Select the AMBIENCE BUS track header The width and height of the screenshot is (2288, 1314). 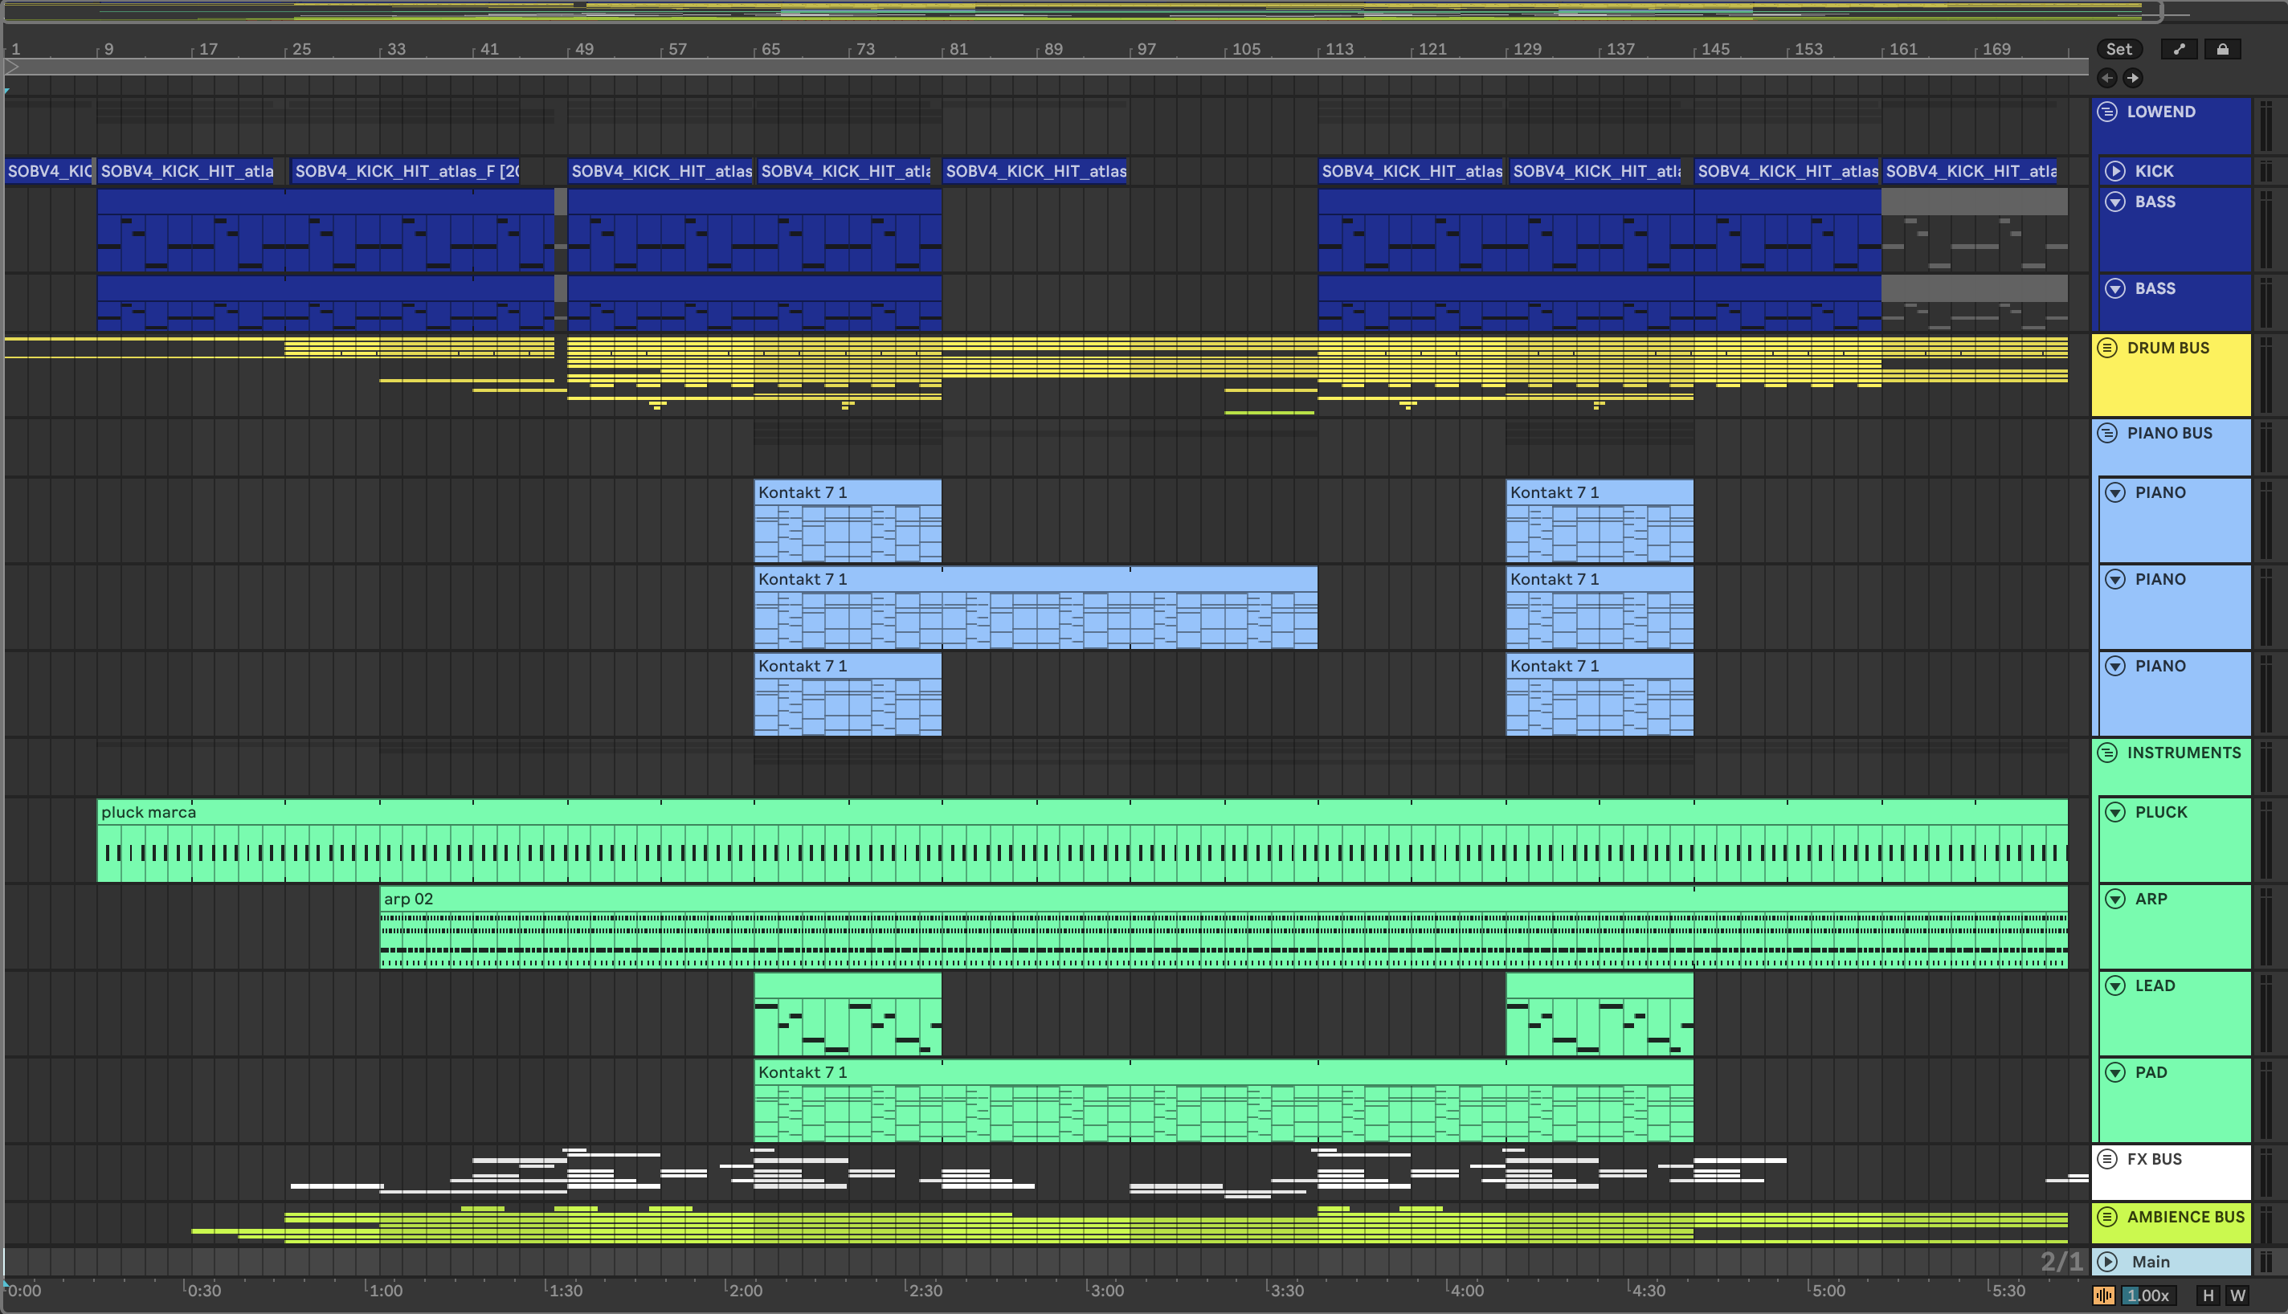pos(2185,1217)
